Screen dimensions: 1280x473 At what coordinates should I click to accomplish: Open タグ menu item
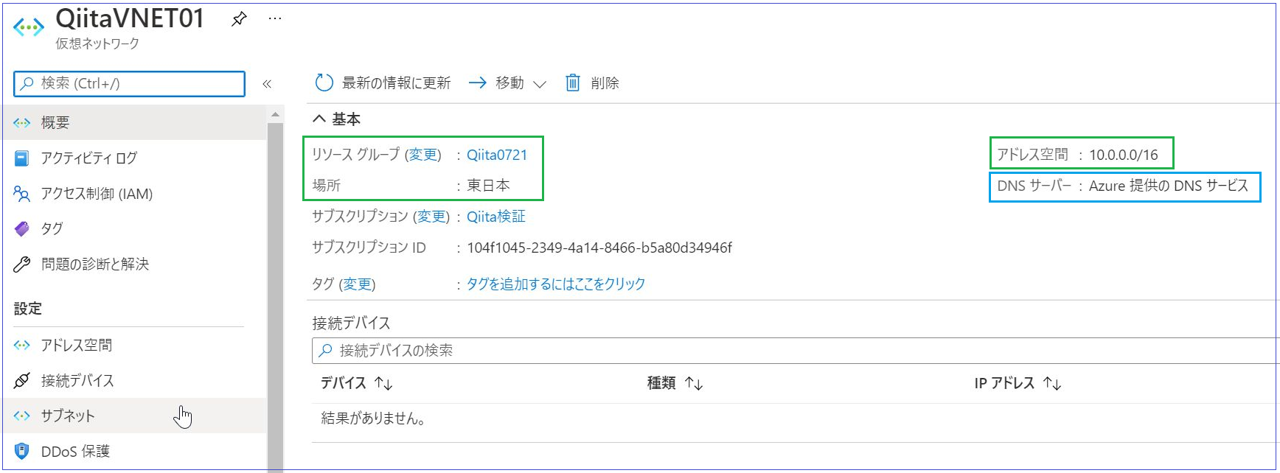point(133,228)
